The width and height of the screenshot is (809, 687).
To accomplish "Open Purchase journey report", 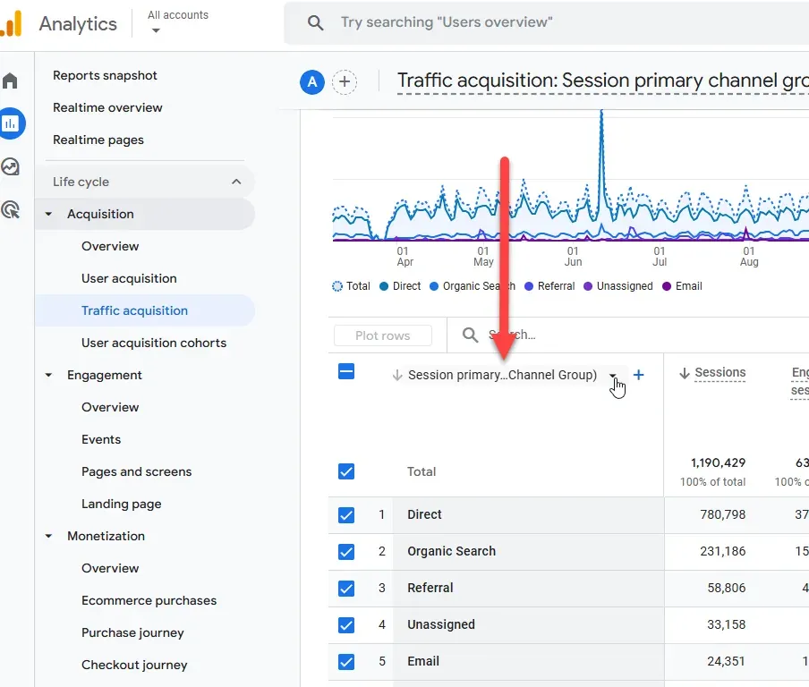I will [x=132, y=632].
